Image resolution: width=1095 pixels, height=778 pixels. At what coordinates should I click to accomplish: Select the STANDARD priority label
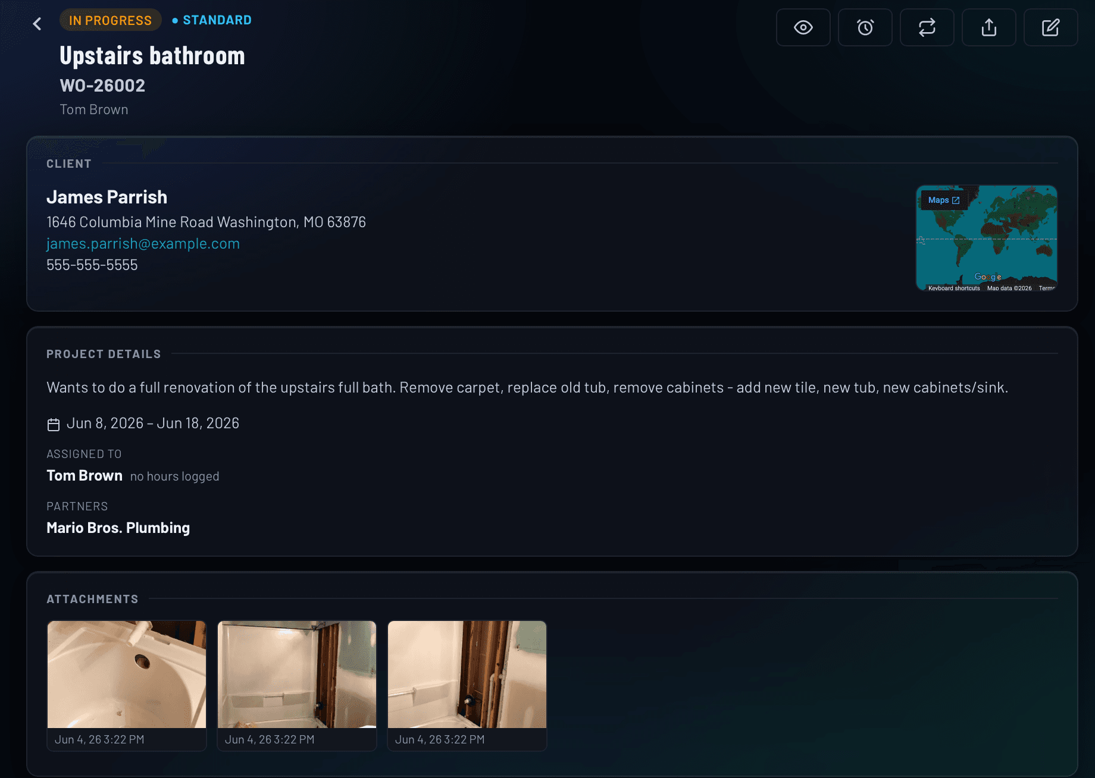tap(212, 20)
